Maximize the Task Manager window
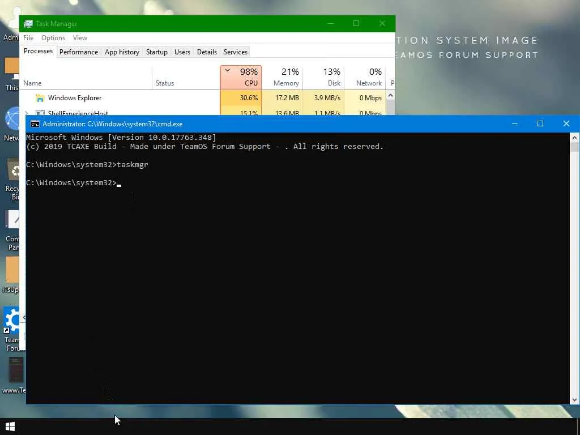 356,23
